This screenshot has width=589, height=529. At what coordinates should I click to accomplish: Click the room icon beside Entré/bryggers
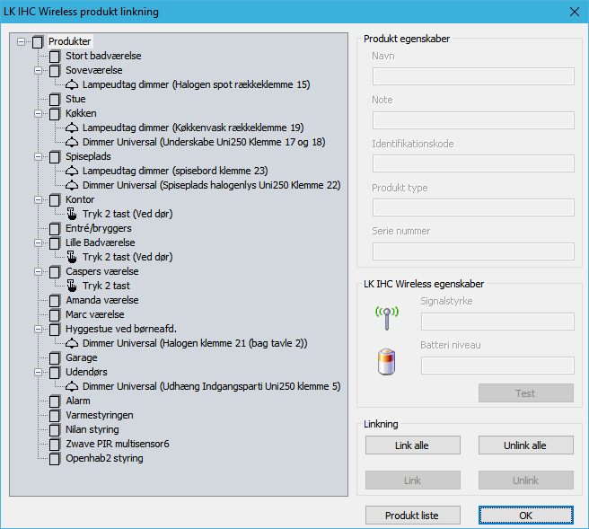(x=55, y=229)
